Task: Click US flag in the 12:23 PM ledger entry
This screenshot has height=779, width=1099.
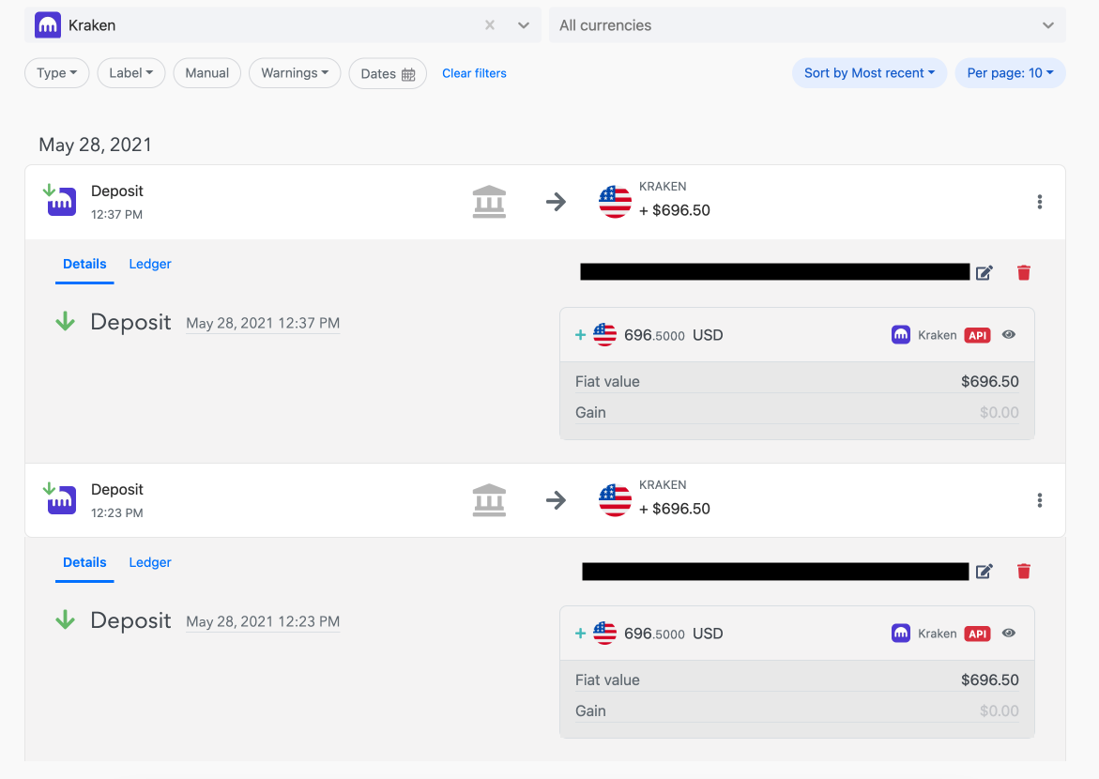Action: pyautogui.click(x=604, y=634)
